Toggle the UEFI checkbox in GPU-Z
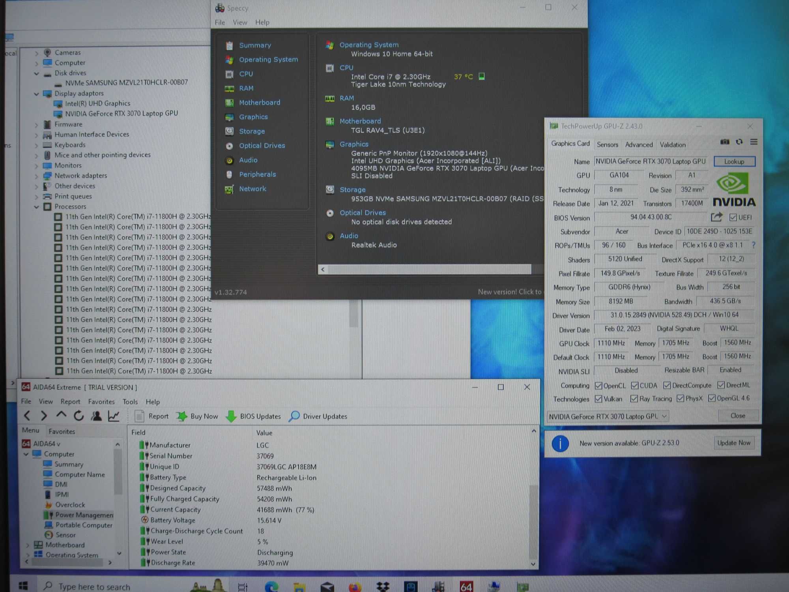 tap(733, 217)
